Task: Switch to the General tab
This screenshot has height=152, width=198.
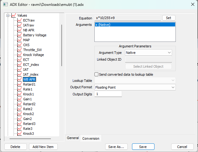Action: (x=73, y=138)
